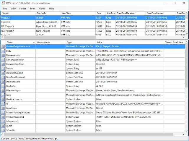Click the InternetMessageId value ending @nunomota.pt>
The image size is (189, 141).
click(x=123, y=117)
